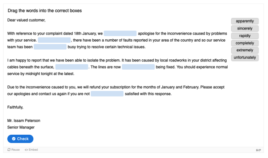Screen dimensions: 268x158
Task: Select the blank after 'cables beneath the surface,'
Action: 72,67
